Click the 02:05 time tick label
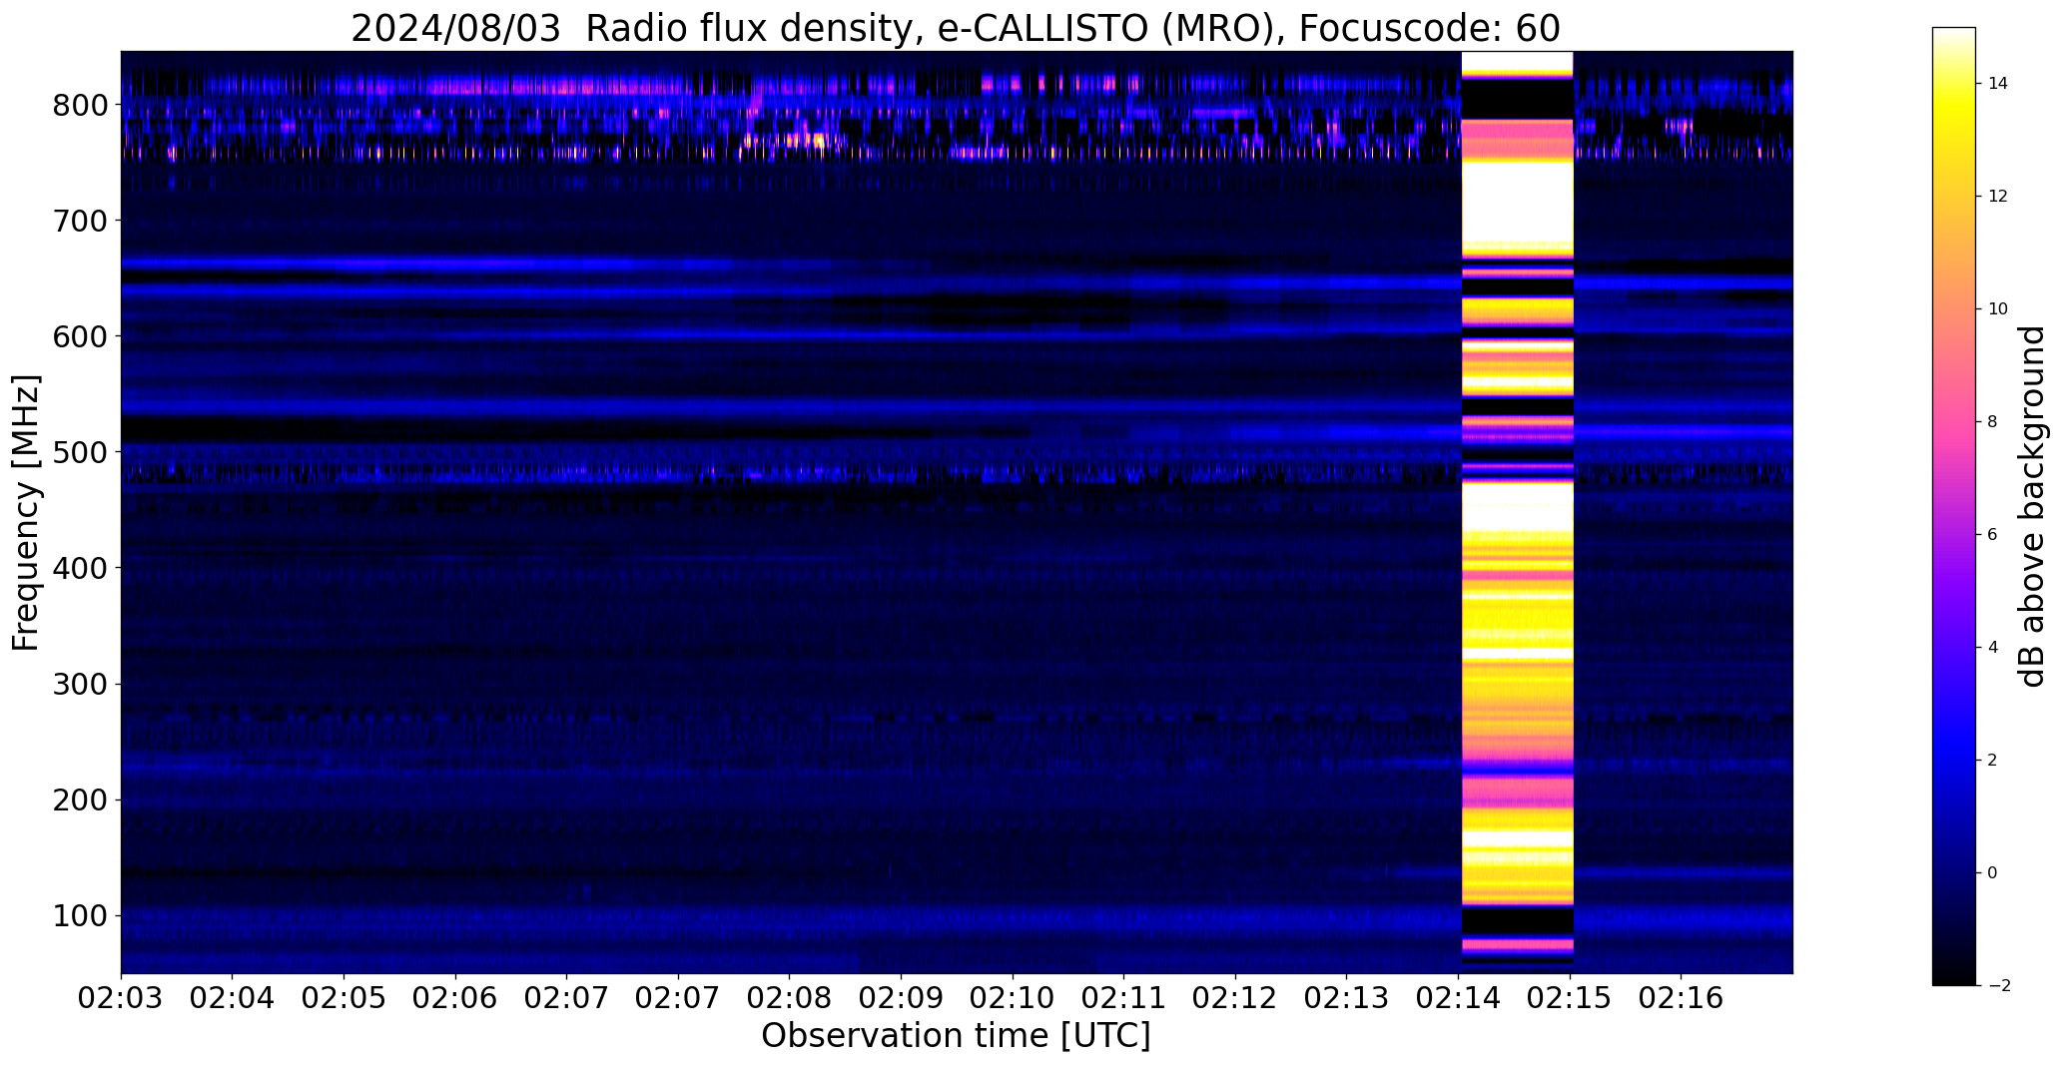Screen dimensions: 2063x1065 pos(344,998)
